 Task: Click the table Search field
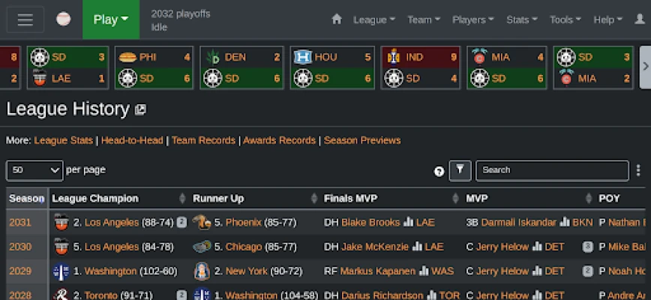[x=552, y=170]
